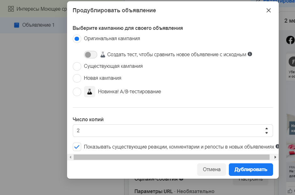
Task: Click the Facebook logo on the right panel
Action: 290,40
